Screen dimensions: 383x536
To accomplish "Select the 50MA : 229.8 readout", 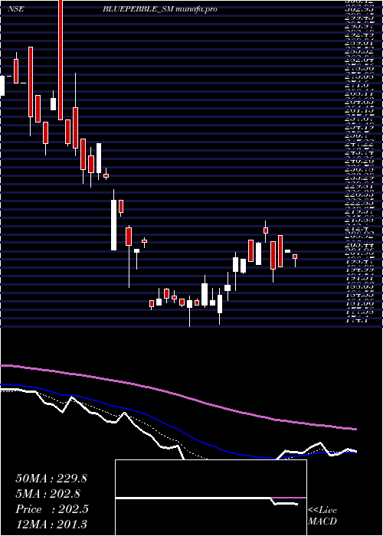I will (x=51, y=479).
